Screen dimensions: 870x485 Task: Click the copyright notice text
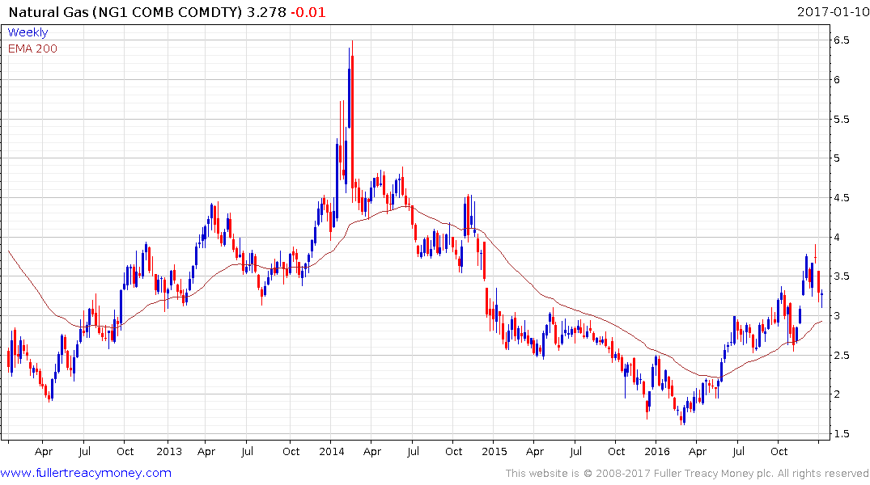click(x=687, y=474)
